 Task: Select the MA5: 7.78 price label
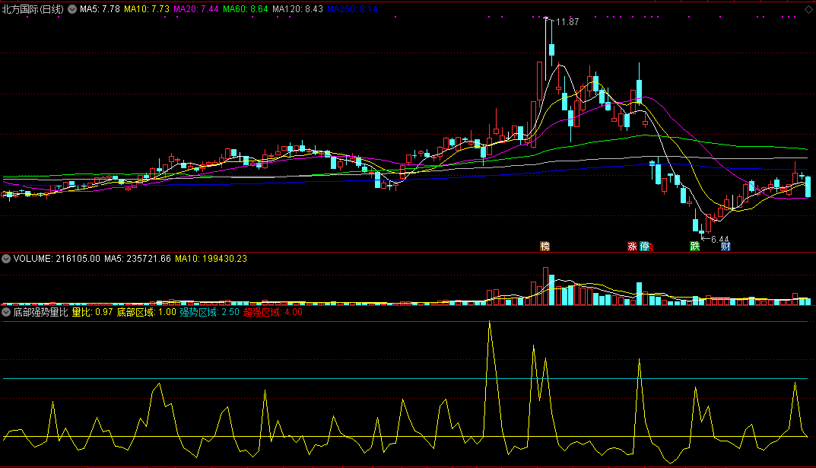(100, 9)
